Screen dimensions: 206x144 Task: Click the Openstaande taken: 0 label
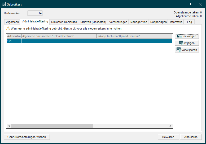pyautogui.click(x=188, y=13)
